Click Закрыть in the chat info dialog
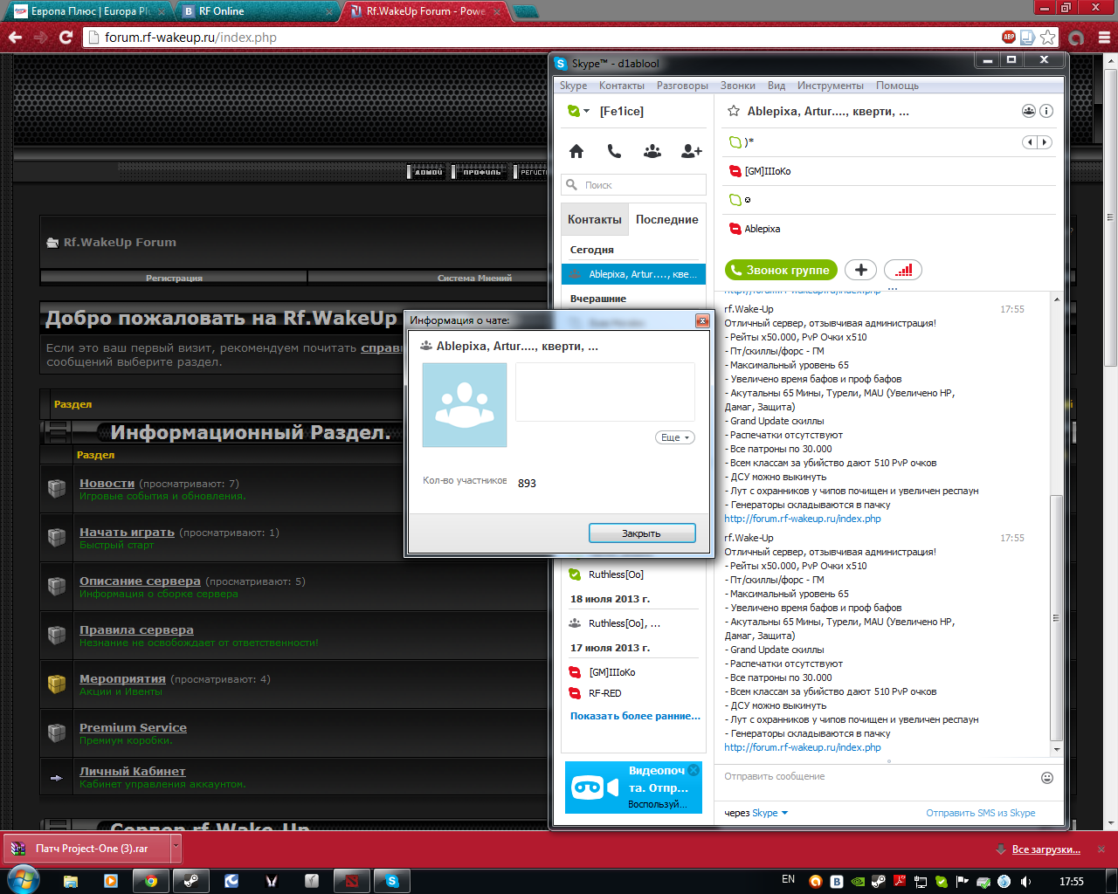The image size is (1118, 894). coord(642,533)
